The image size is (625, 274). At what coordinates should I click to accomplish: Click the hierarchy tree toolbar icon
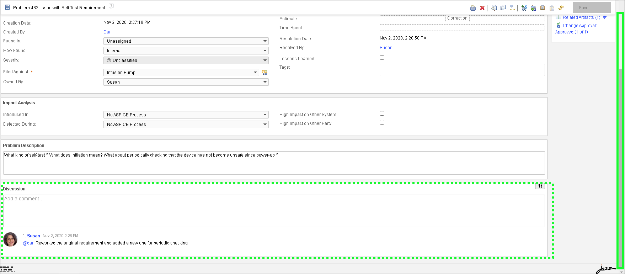(x=512, y=8)
